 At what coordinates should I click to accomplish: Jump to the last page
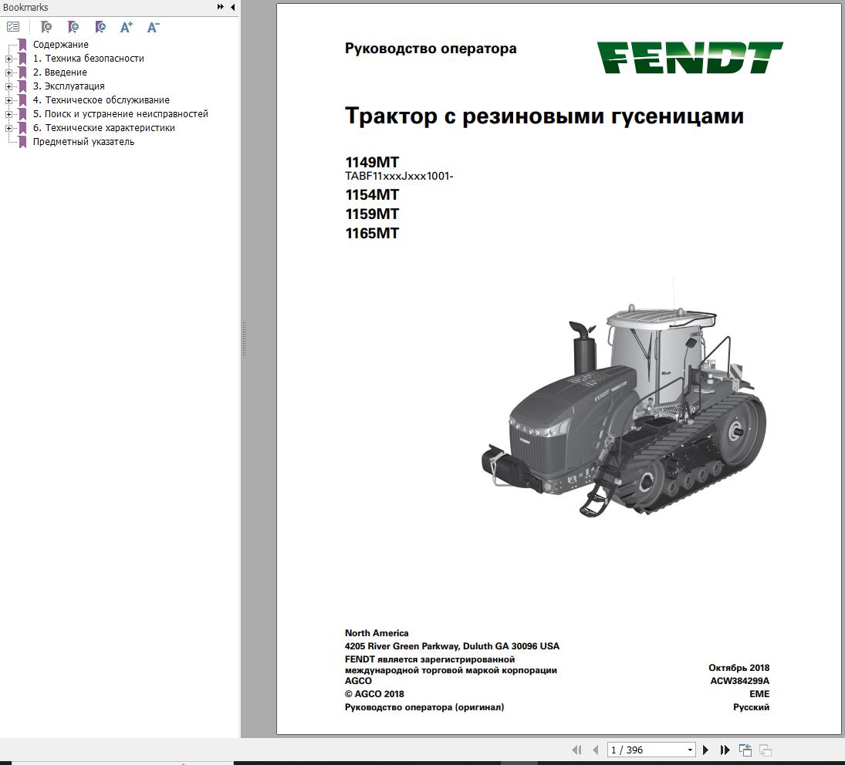[725, 750]
